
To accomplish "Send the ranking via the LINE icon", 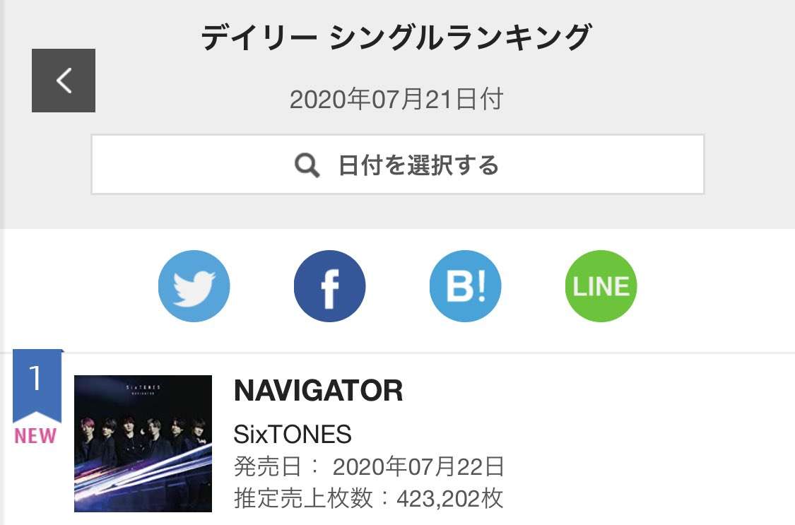I will 601,285.
